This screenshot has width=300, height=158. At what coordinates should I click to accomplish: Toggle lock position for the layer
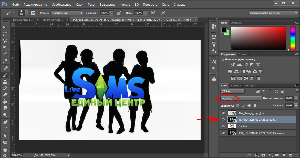[249, 106]
